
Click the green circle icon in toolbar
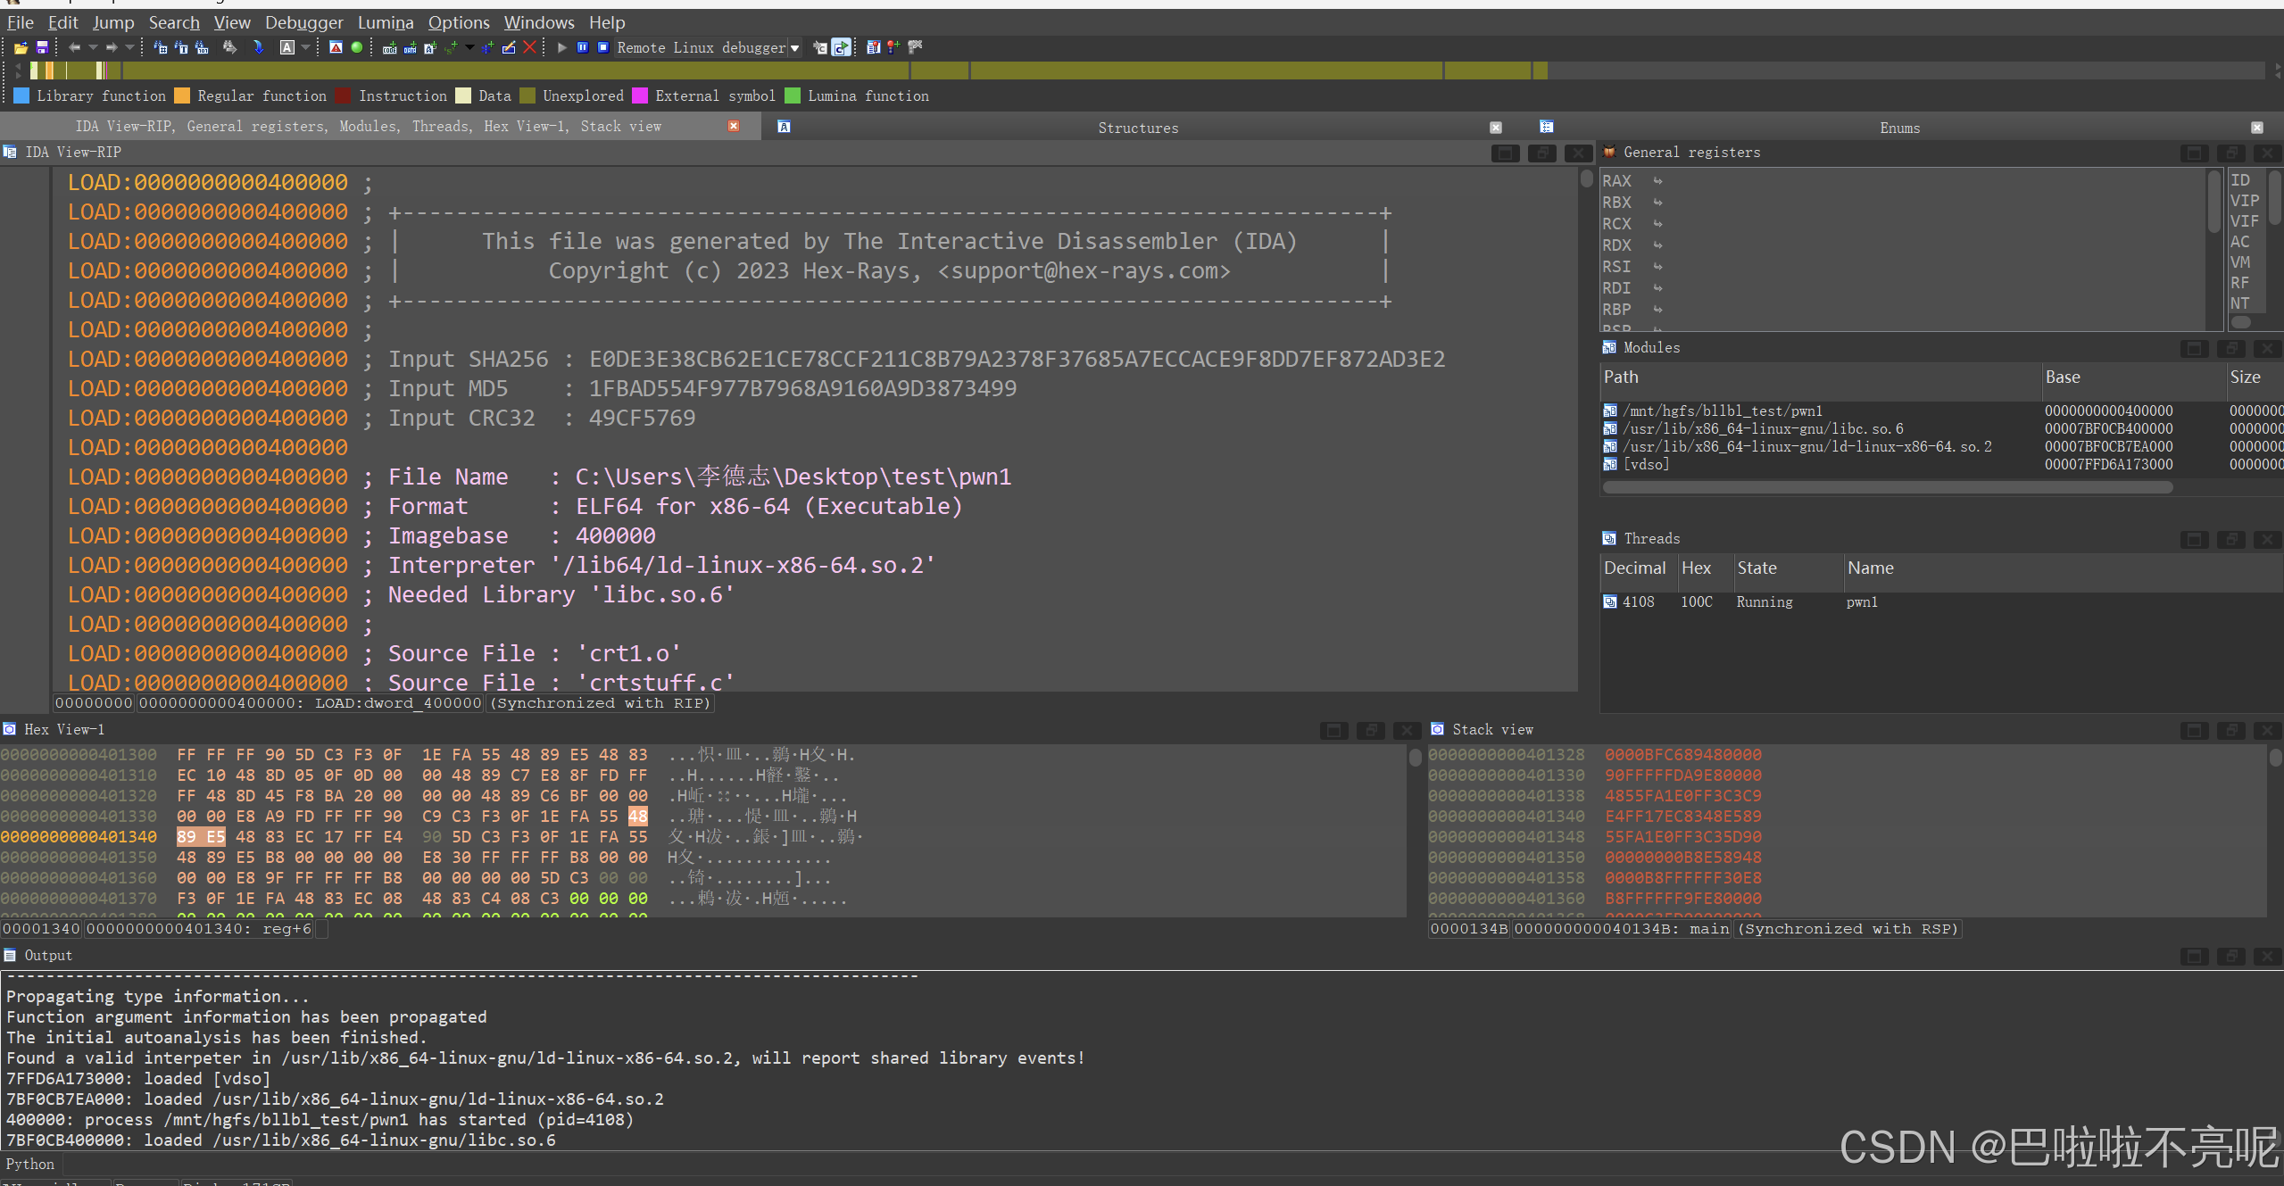[x=357, y=47]
